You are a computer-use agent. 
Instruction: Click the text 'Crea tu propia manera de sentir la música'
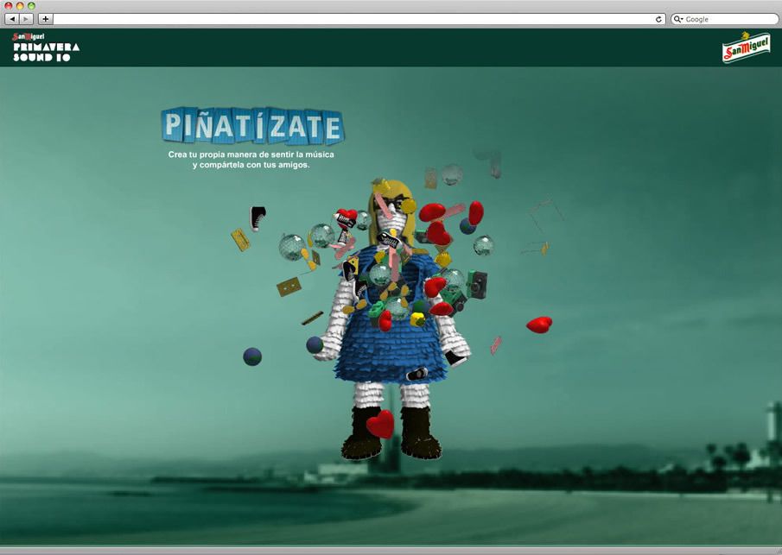(x=251, y=155)
